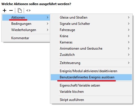Select Variable löschen entry
135x106 pixels.
coord(91,92)
